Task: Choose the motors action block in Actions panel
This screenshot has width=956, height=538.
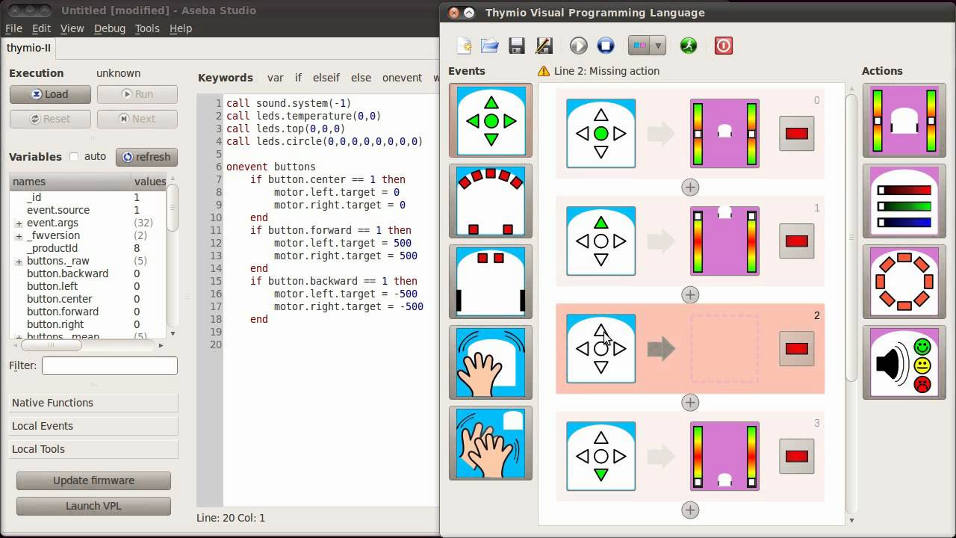Action: point(904,120)
